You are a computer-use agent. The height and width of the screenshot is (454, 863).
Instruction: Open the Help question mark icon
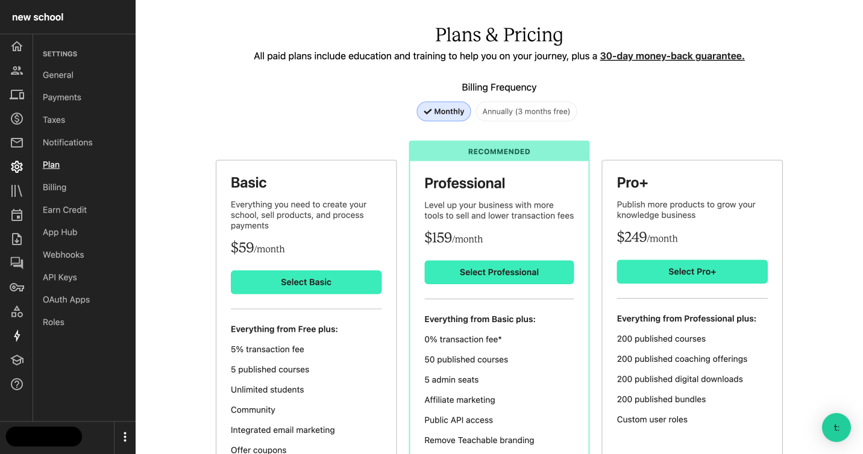pos(17,384)
